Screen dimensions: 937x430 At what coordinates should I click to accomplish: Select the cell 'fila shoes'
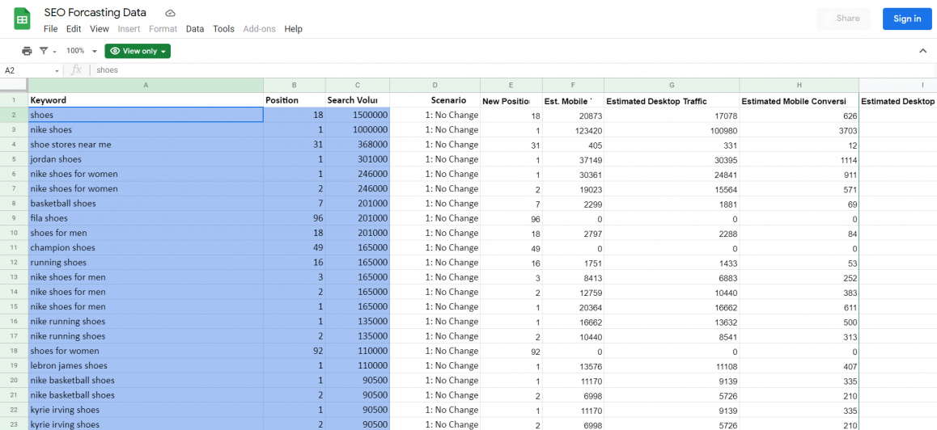click(146, 218)
